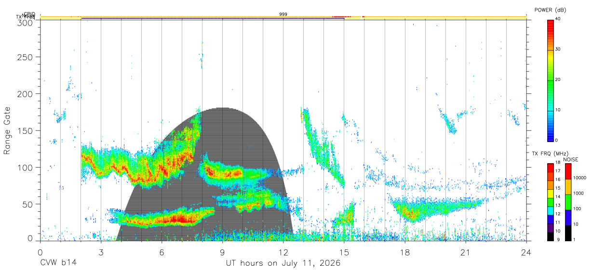Screen dimensions: 592x273
Task: Click the 24 tick on the UT hours axis
Action: [x=526, y=252]
